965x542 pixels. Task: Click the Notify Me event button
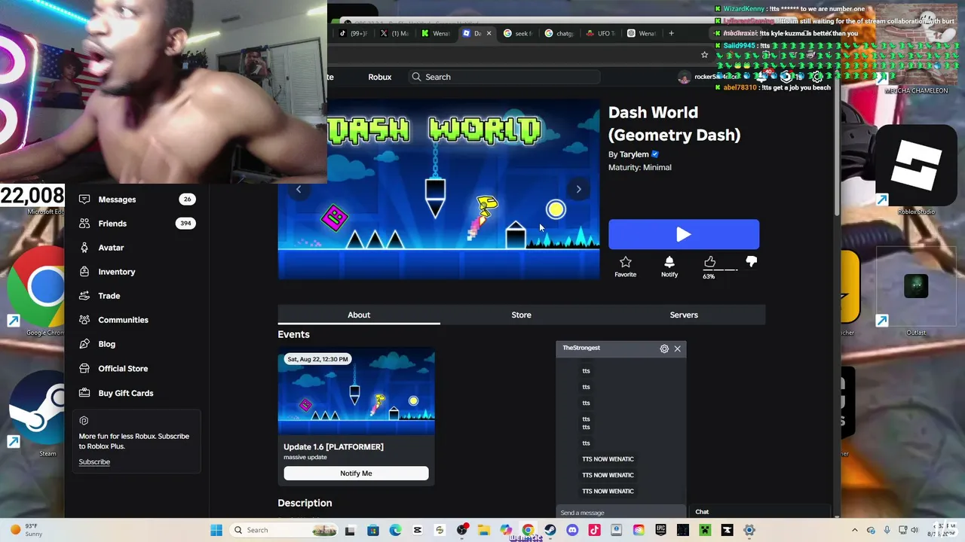click(x=356, y=473)
